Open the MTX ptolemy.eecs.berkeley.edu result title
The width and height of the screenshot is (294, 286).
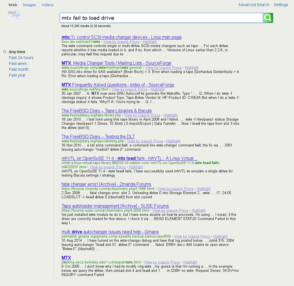(66, 258)
